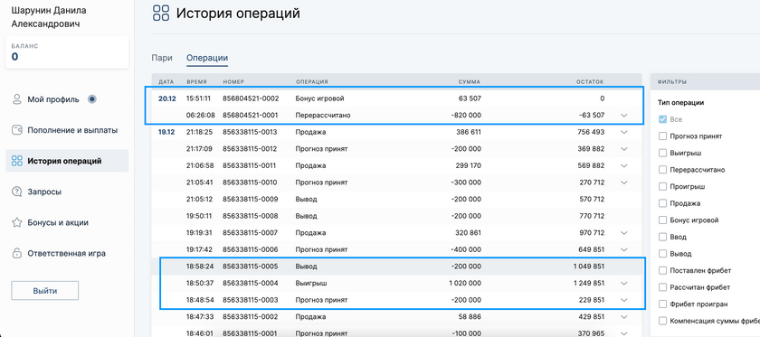Click the time 15:51:11 cell
The height and width of the screenshot is (337, 760).
coord(199,98)
